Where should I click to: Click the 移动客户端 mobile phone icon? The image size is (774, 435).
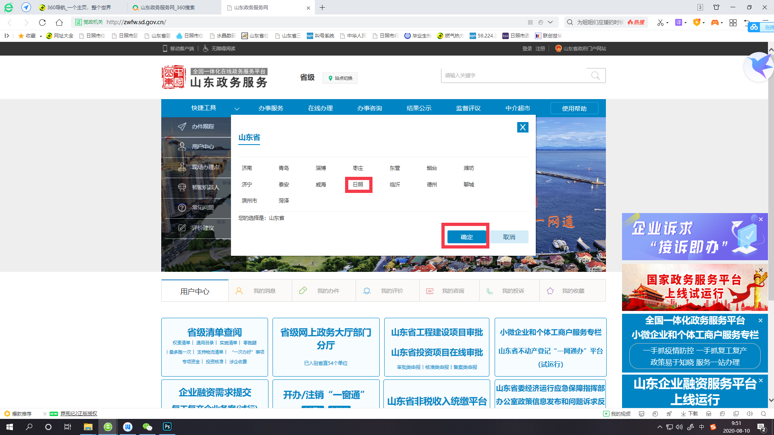[165, 48]
